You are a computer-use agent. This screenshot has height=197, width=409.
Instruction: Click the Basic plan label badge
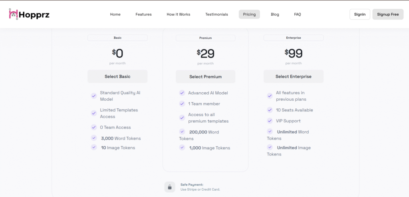pos(117,38)
